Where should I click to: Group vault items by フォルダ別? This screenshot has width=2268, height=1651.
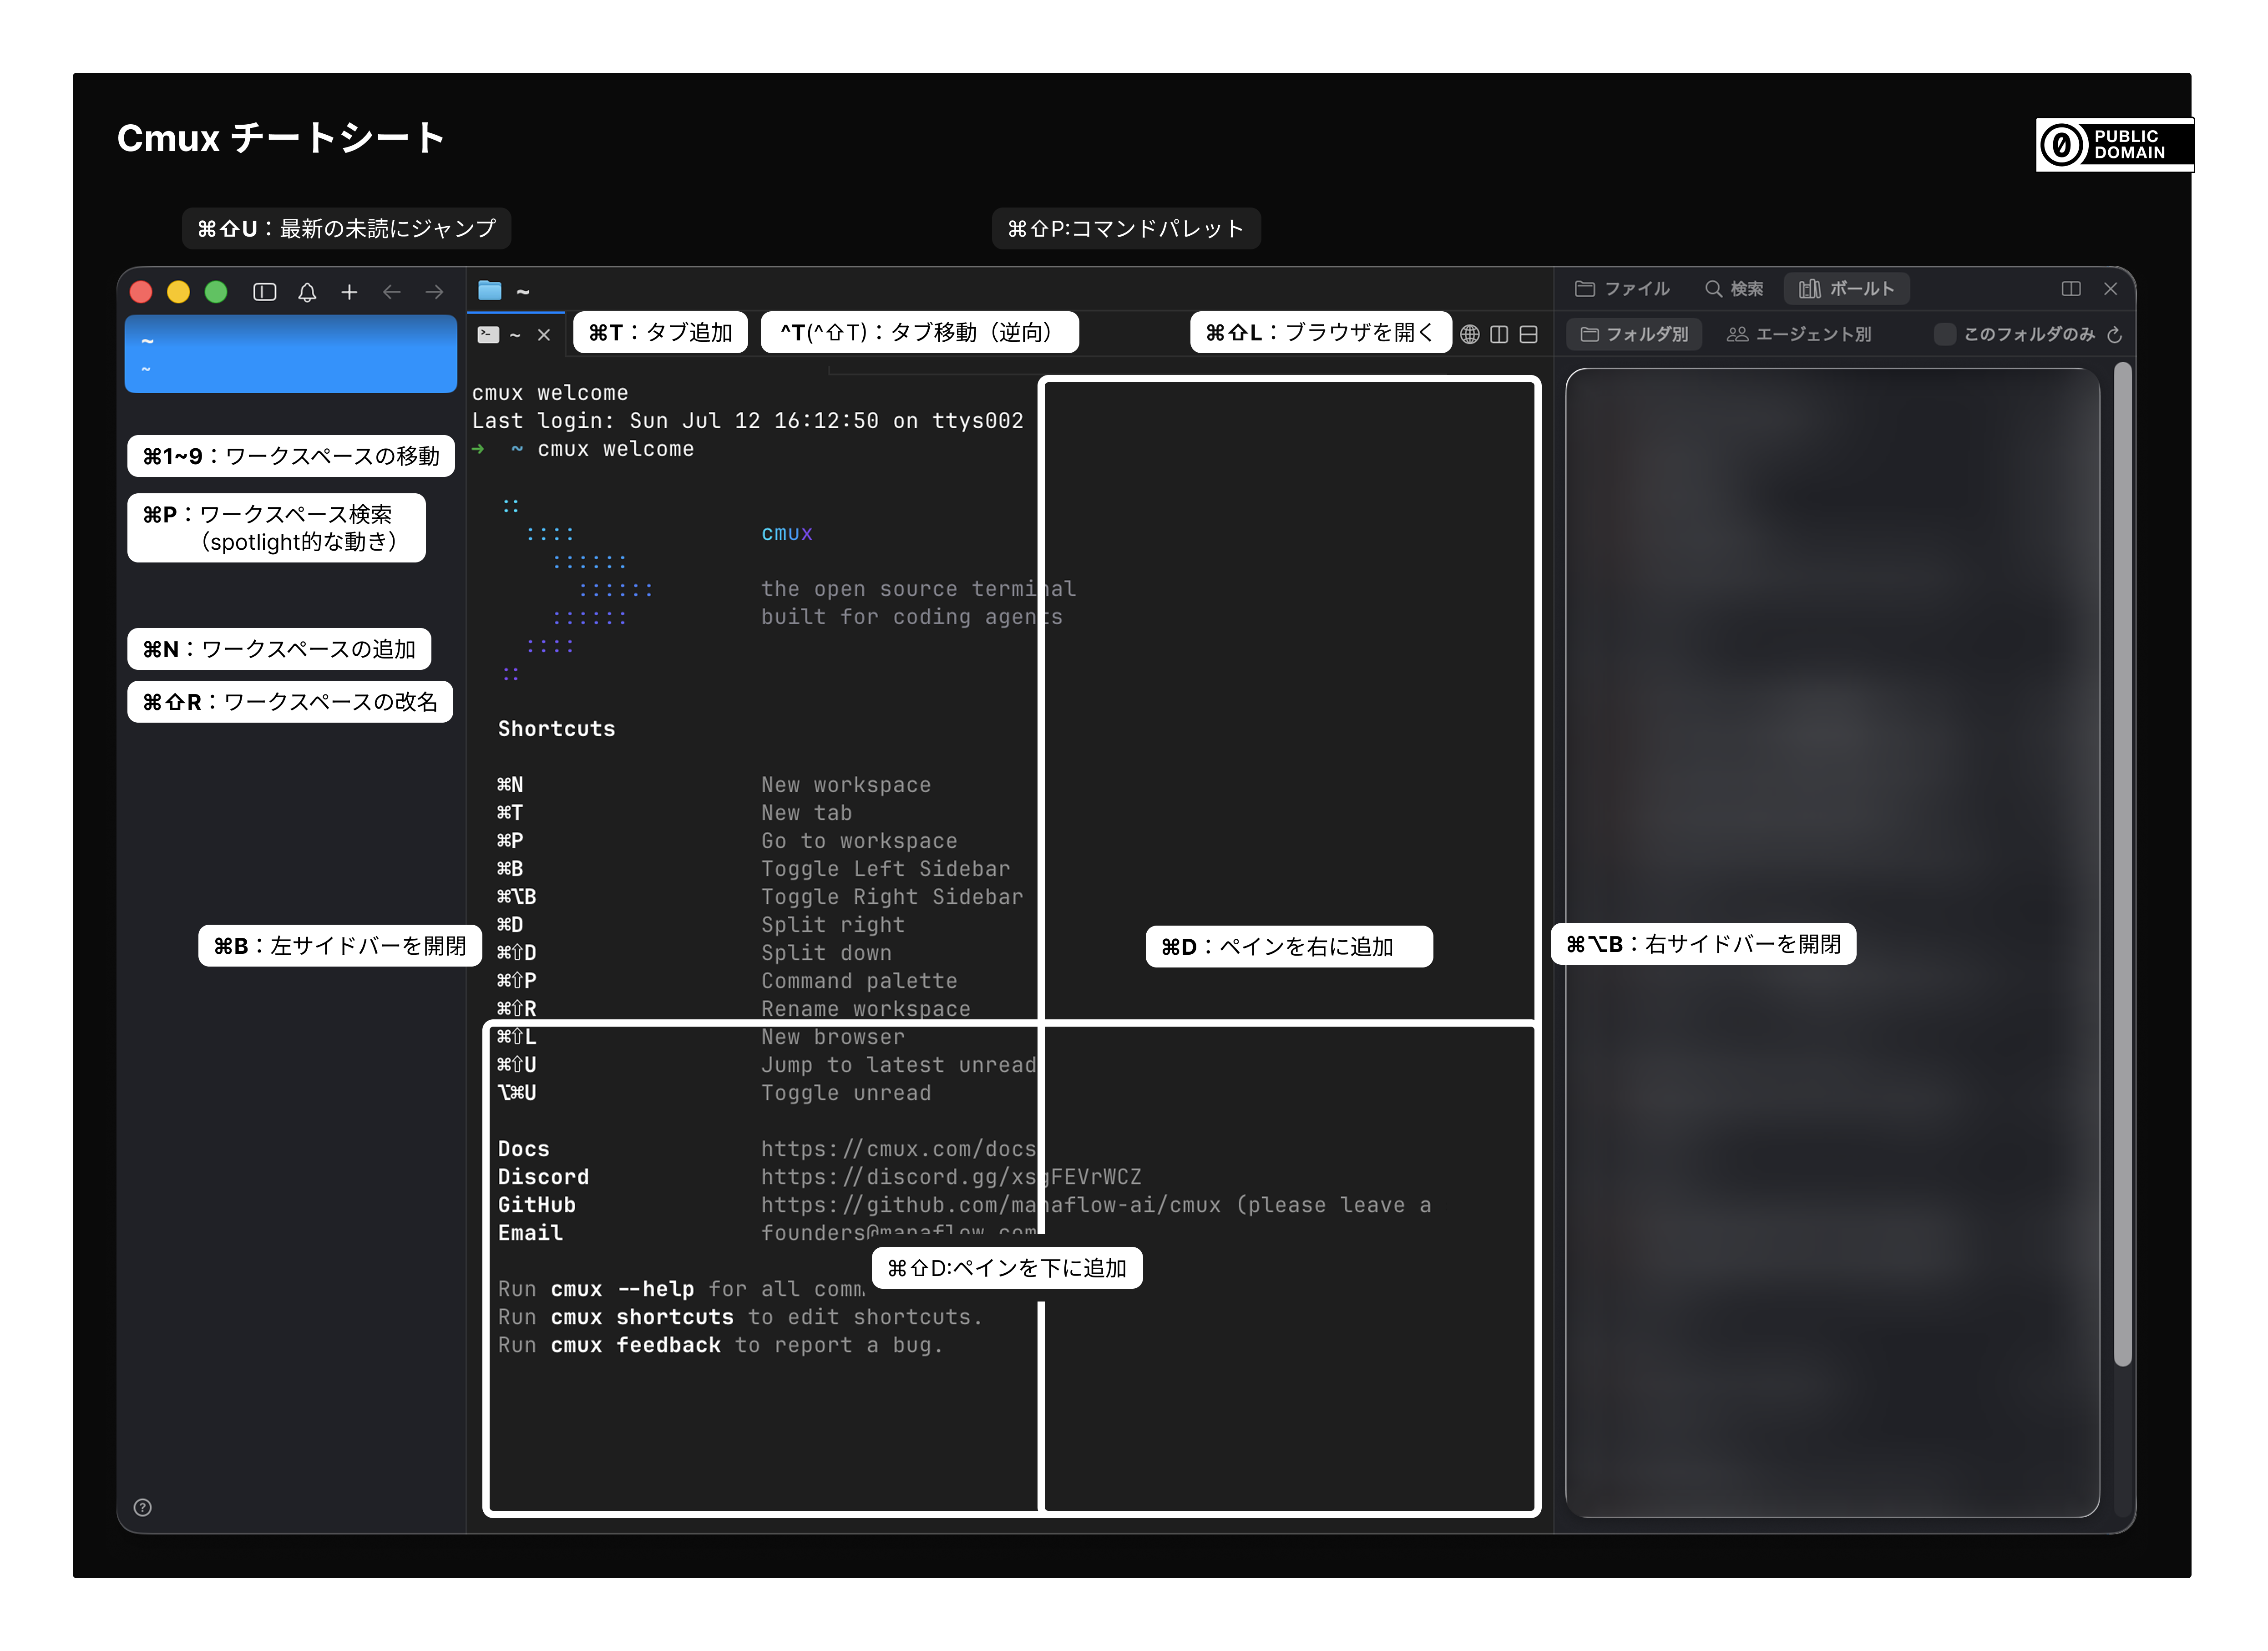pyautogui.click(x=1634, y=334)
